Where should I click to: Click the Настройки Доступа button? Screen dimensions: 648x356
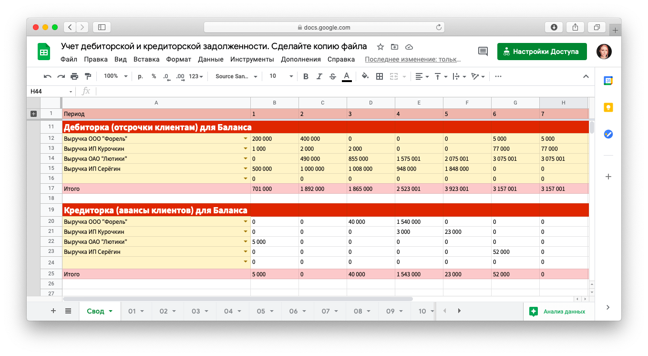[542, 52]
